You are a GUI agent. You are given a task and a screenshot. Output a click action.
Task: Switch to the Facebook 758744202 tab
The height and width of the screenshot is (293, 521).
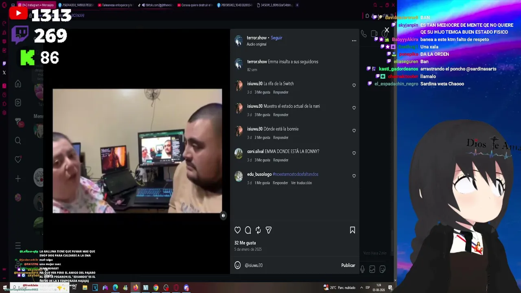coord(75,5)
